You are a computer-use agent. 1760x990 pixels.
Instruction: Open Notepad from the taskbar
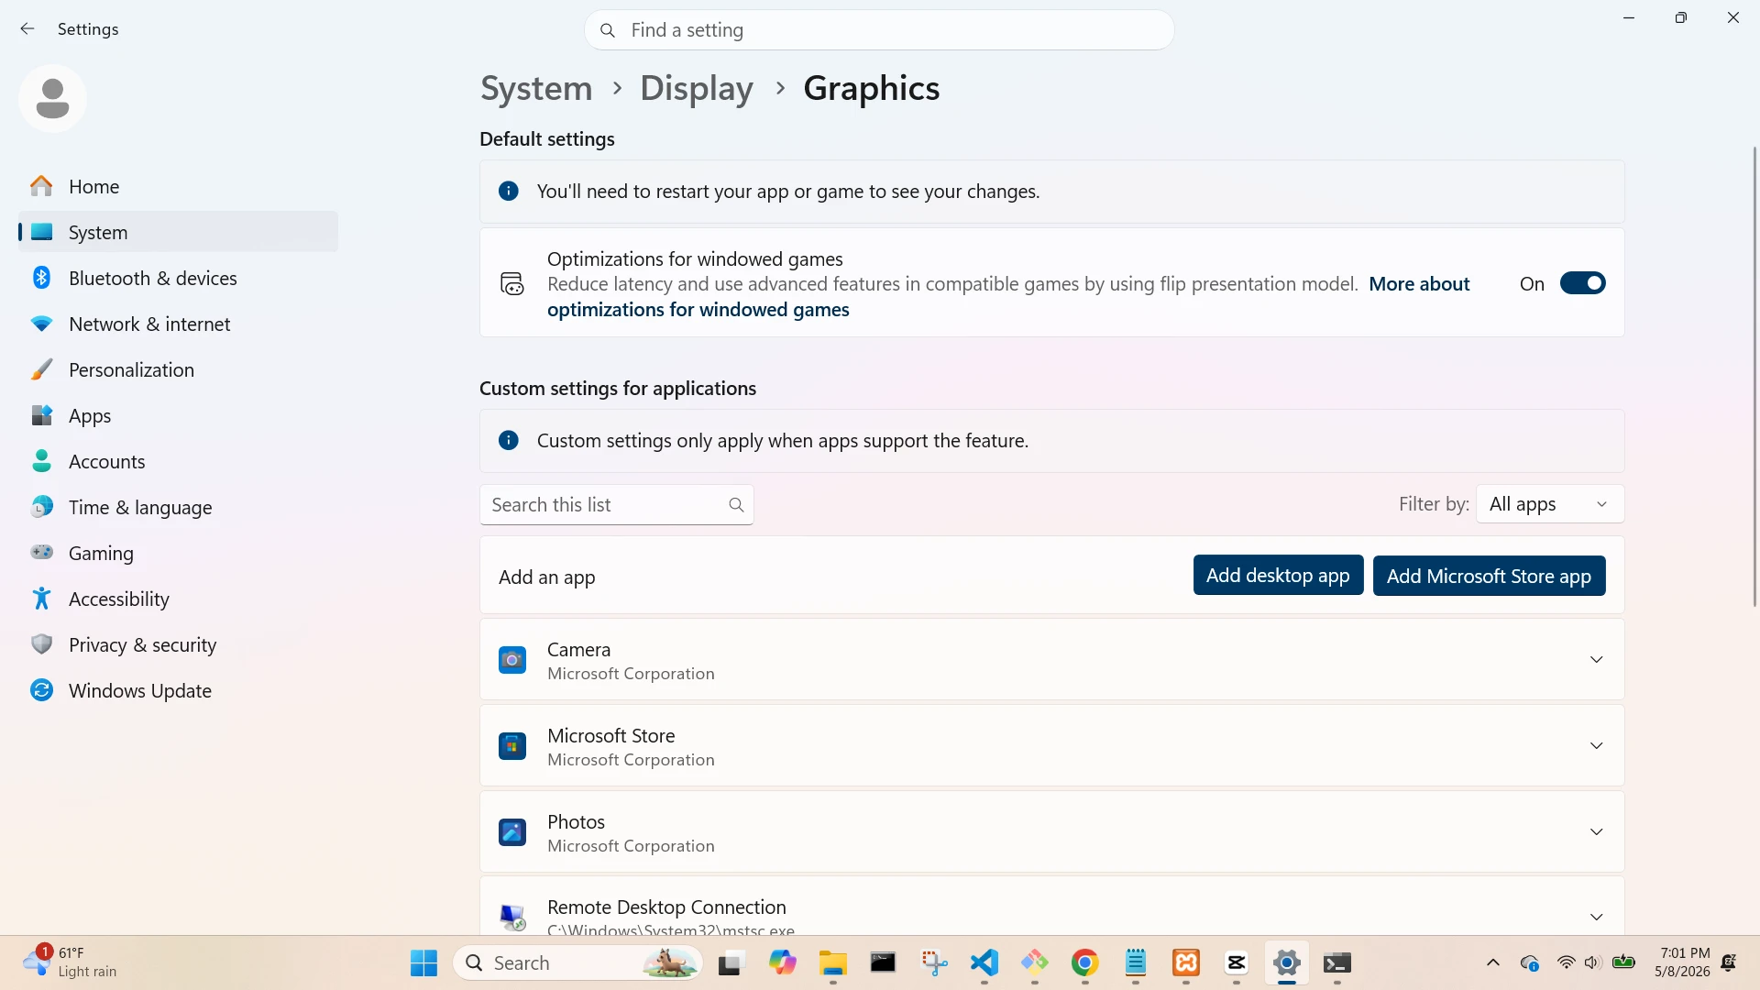click(1135, 962)
